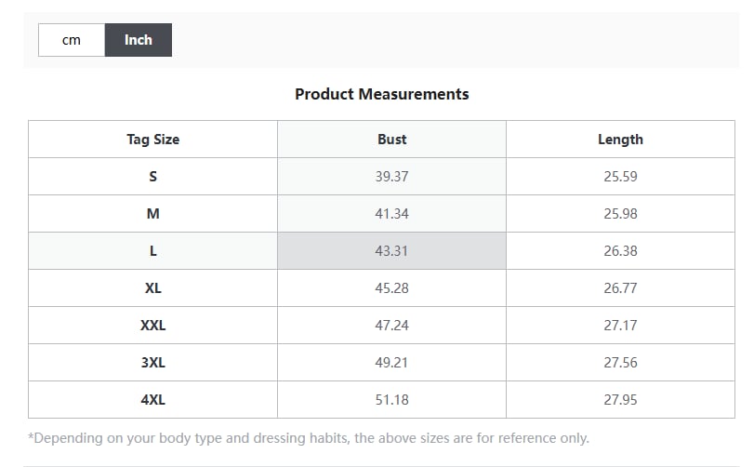Click the highlighted 43.31 bust cell
This screenshot has height=467, width=754.
point(391,251)
